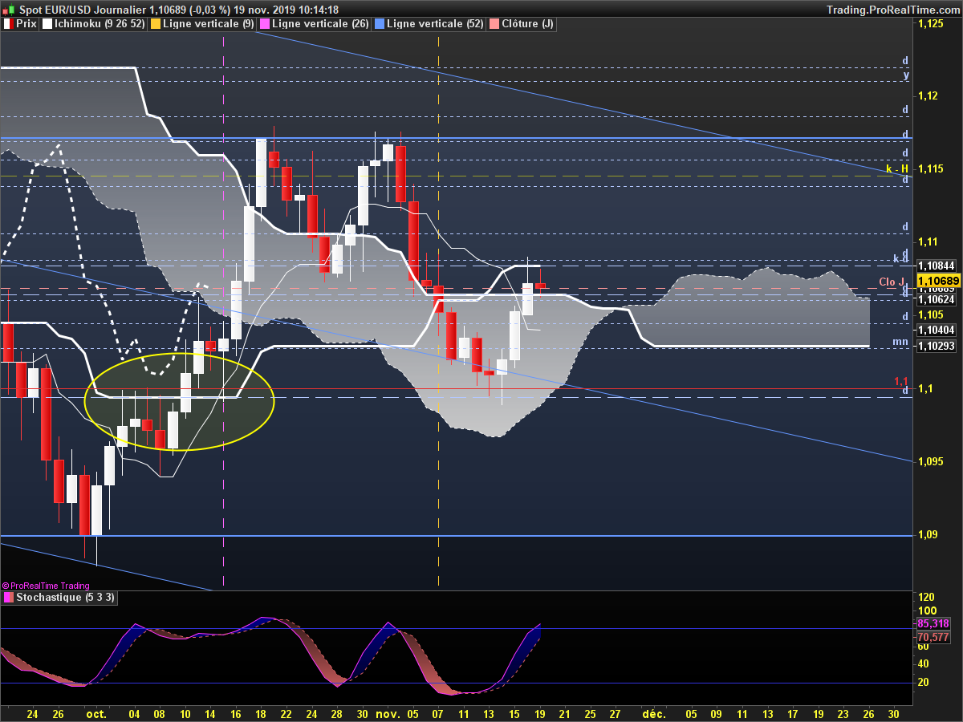Click the blue Ligne verticale (52) swatch
The height and width of the screenshot is (722, 963).
click(x=380, y=24)
